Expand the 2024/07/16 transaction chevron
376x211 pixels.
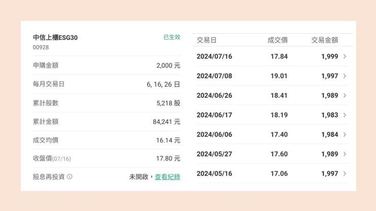344,56
